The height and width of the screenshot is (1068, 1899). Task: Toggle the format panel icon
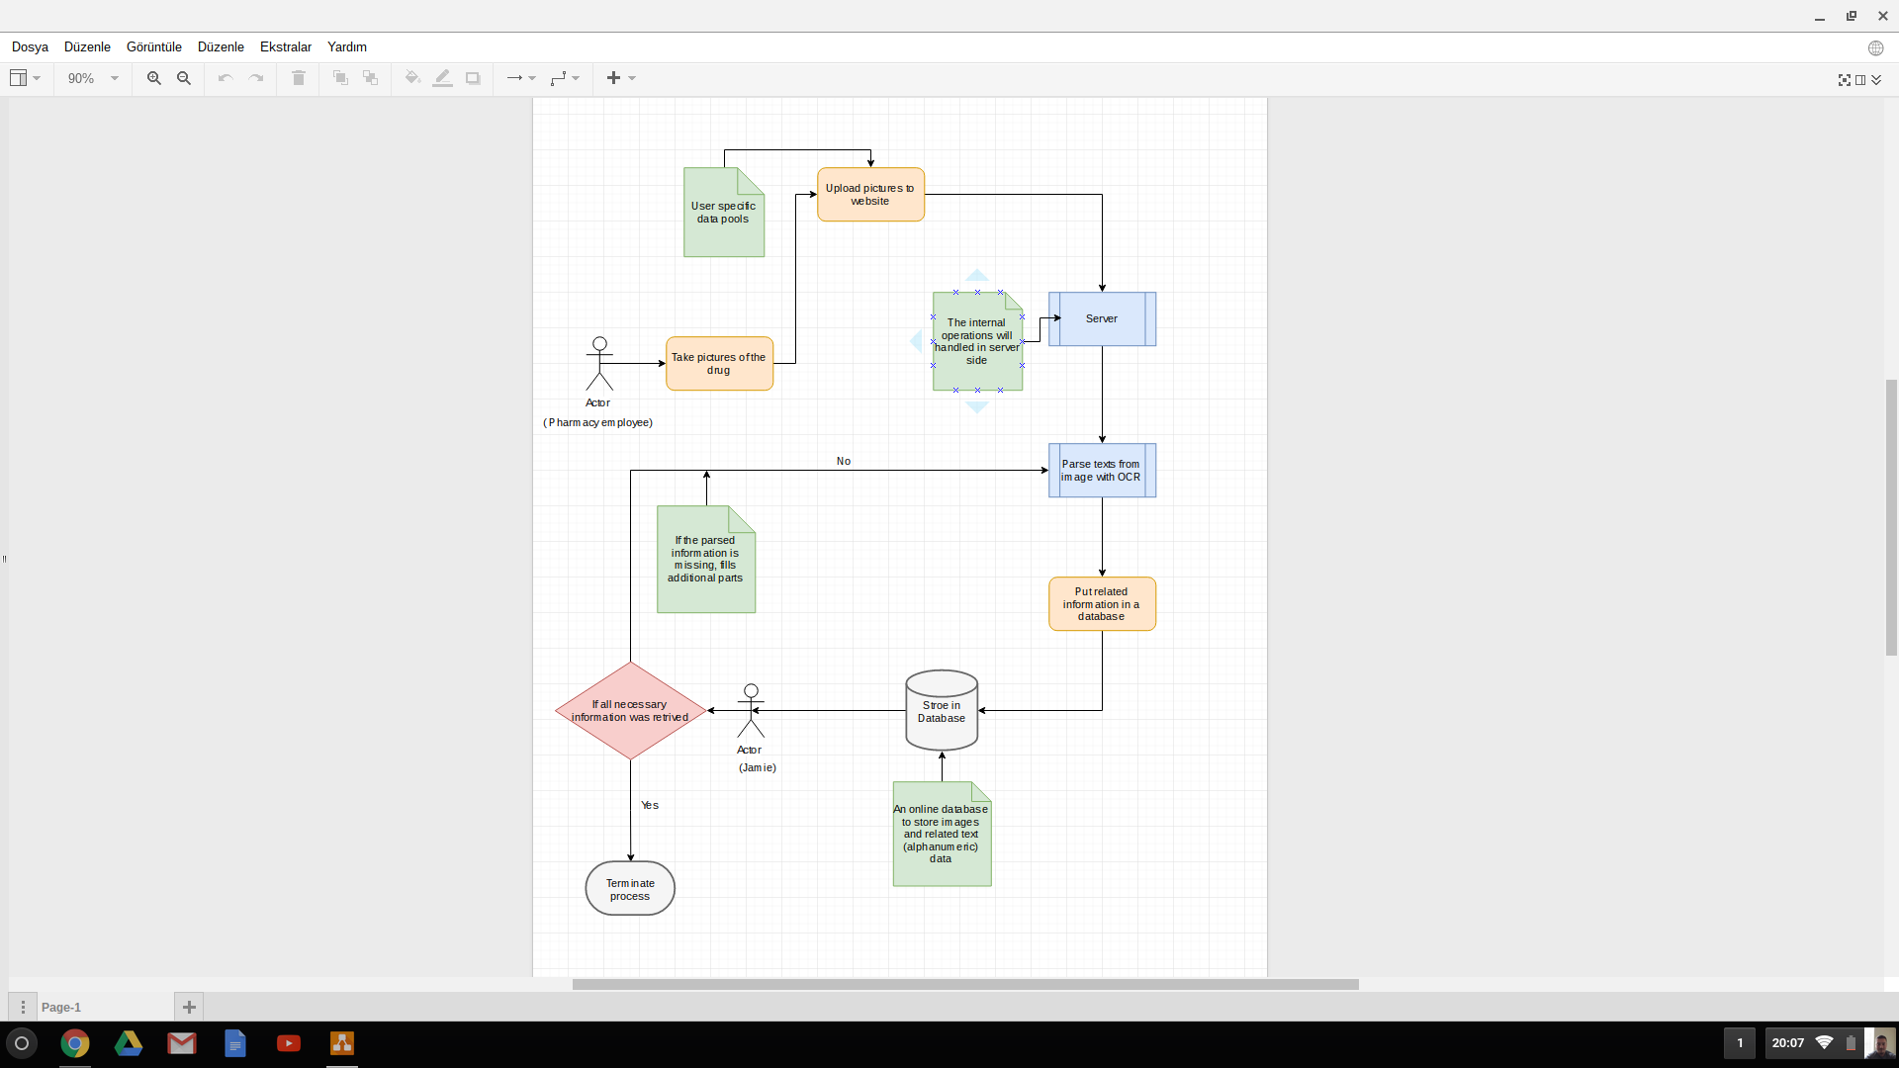[x=1860, y=79]
